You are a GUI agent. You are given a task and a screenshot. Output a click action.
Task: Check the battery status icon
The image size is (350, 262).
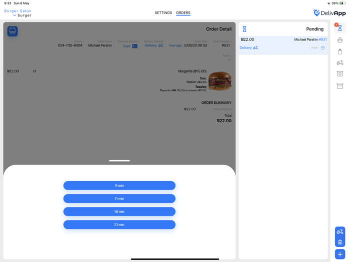342,3
